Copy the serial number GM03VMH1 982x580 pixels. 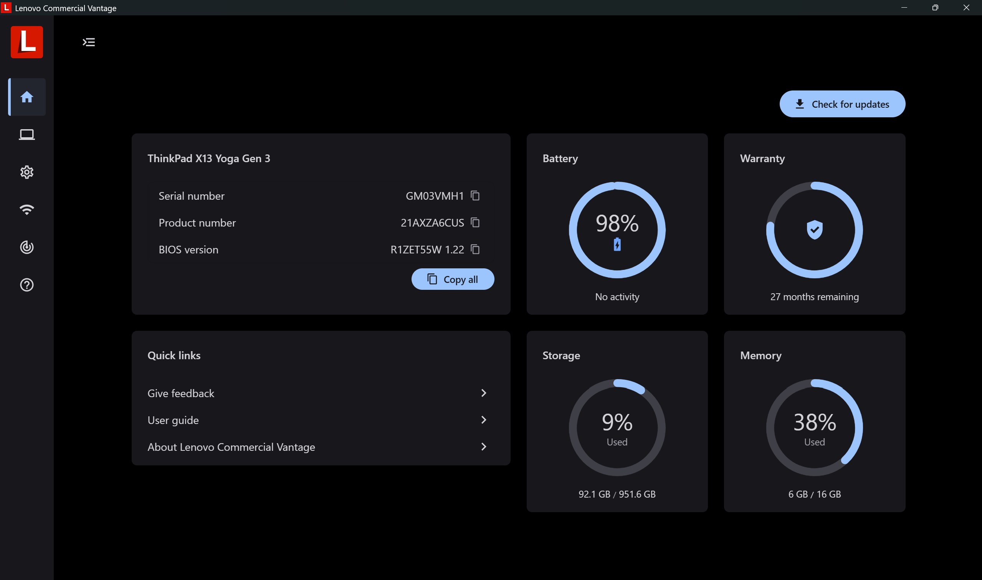[x=475, y=196]
